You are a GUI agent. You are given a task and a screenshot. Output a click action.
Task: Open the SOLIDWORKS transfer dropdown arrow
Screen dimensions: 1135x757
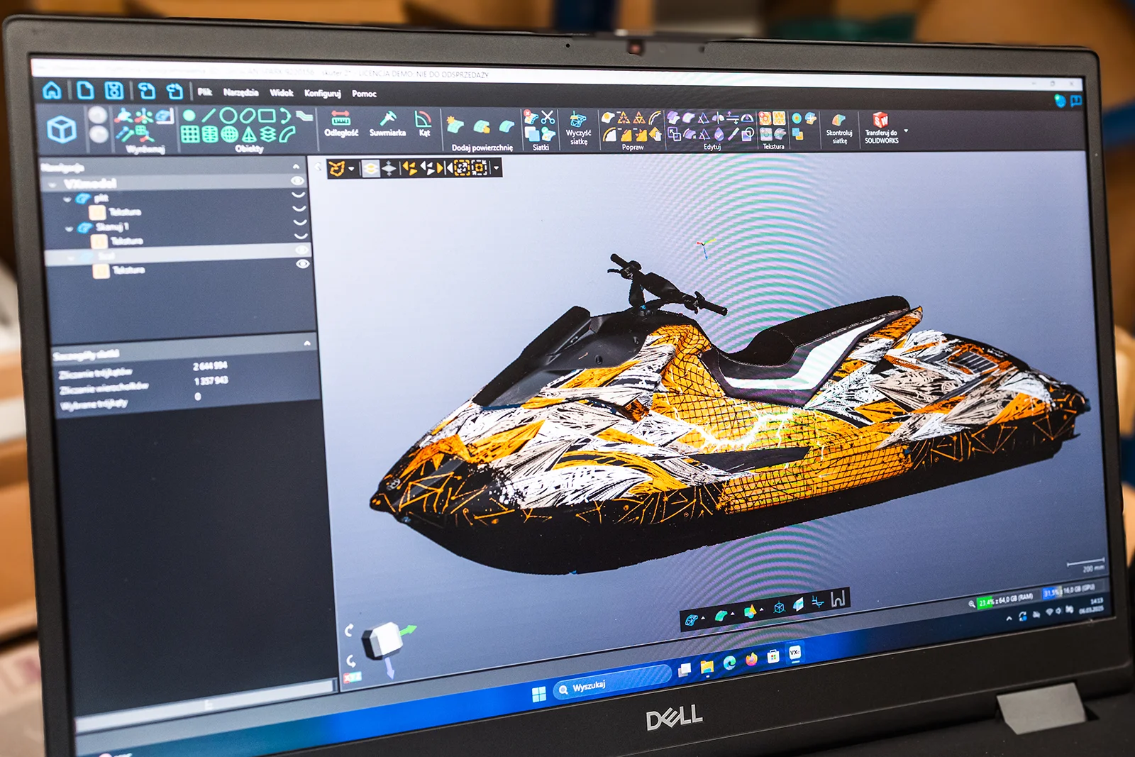(x=906, y=131)
